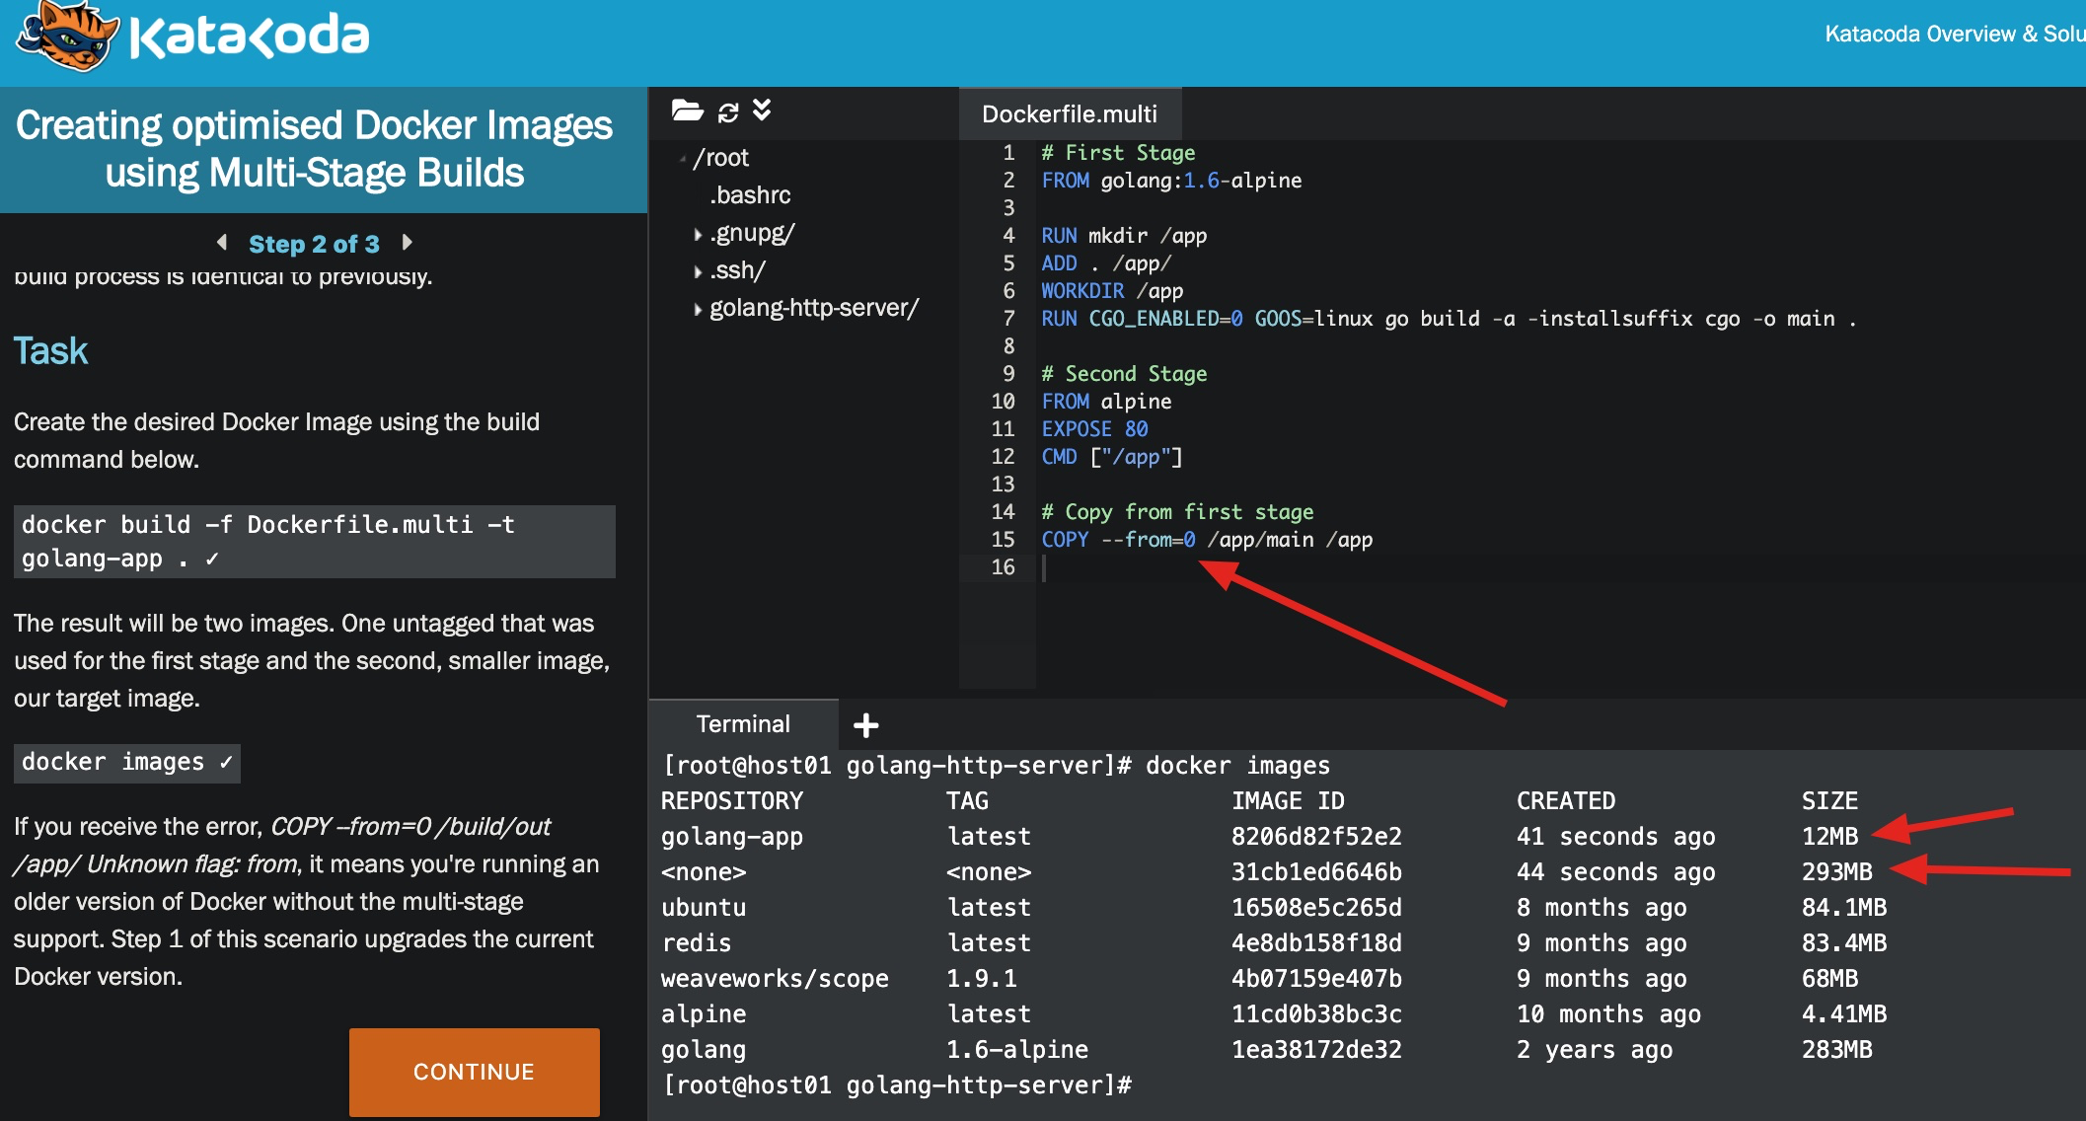Go to next step with right arrow
This screenshot has height=1121, width=2086.
click(x=408, y=243)
